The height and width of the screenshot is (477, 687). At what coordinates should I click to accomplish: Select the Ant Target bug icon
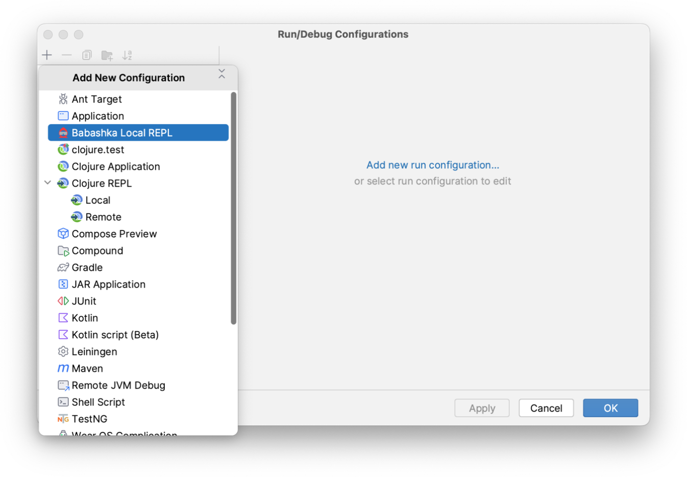[x=63, y=99]
